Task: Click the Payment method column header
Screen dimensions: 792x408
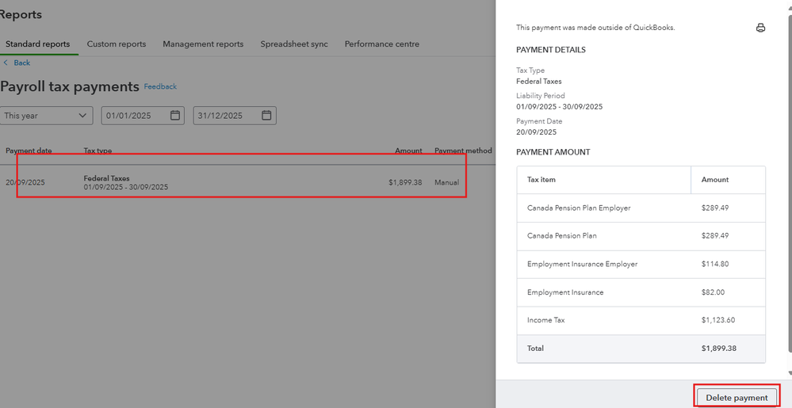Action: (463, 151)
